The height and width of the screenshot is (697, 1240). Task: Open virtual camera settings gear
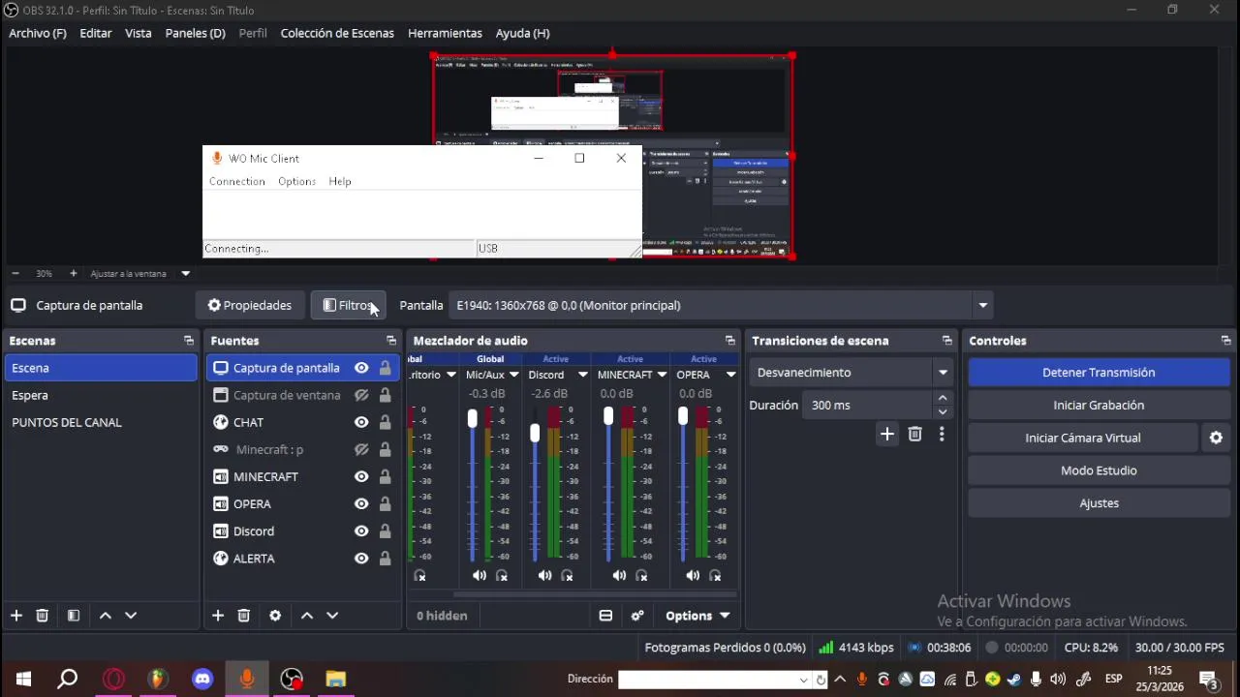tap(1216, 438)
